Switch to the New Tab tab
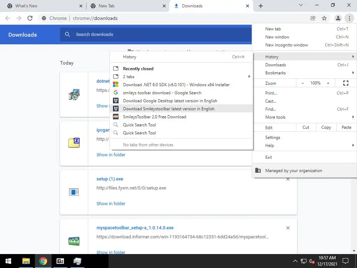The image size is (357, 268). click(128, 6)
